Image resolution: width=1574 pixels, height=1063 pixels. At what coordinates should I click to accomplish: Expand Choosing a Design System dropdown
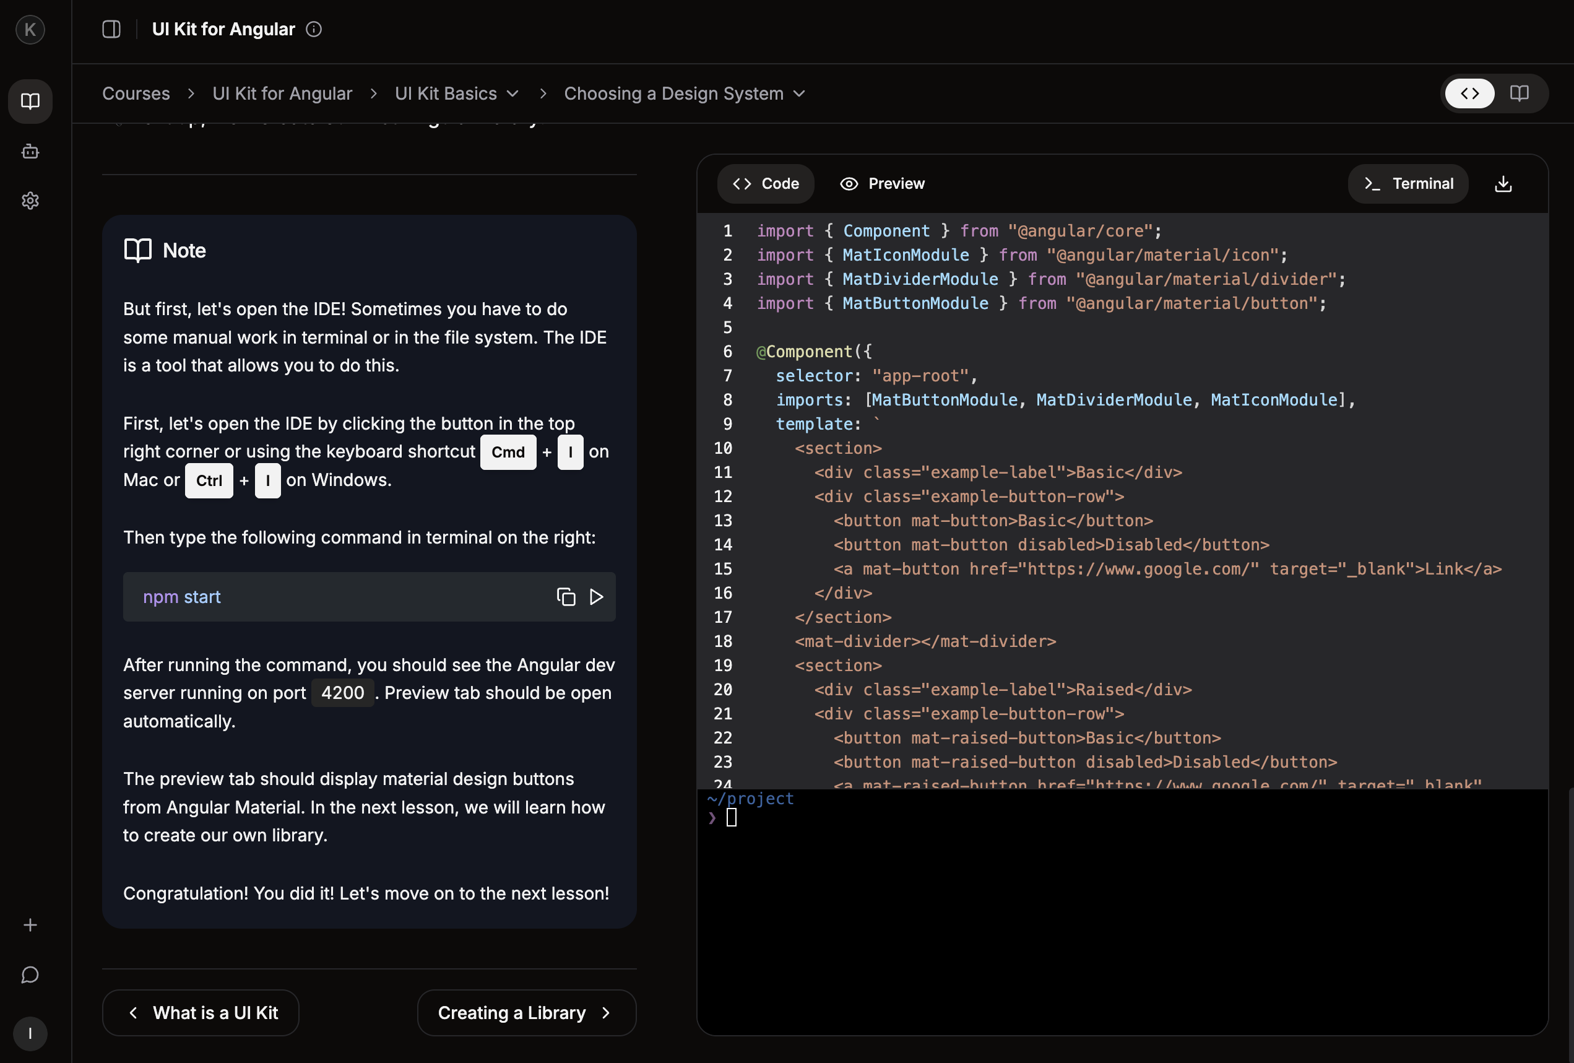tap(799, 93)
